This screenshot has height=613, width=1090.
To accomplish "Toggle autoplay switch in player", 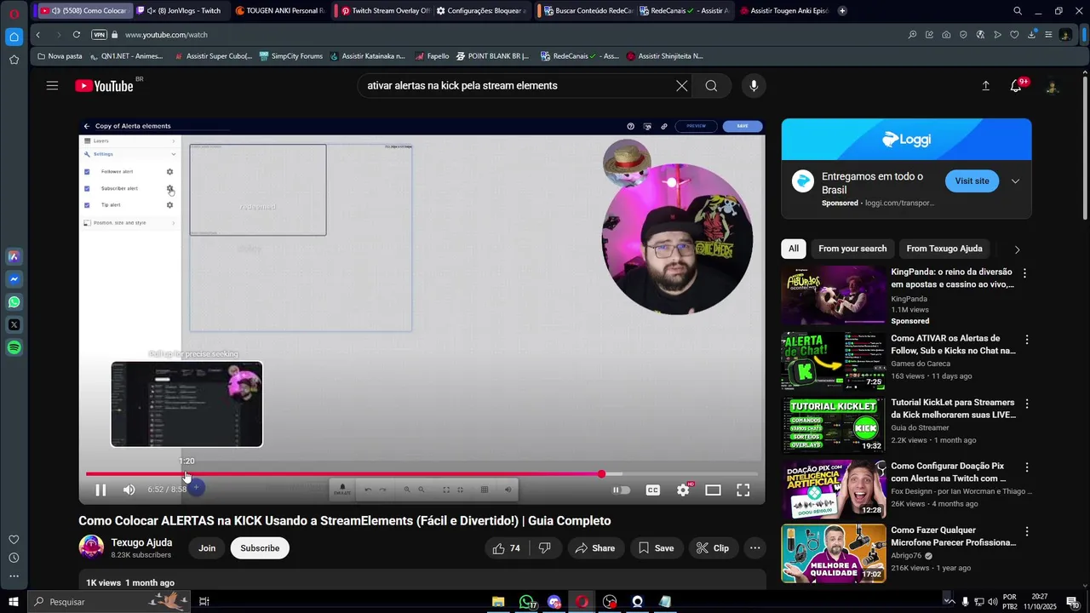I will (622, 490).
